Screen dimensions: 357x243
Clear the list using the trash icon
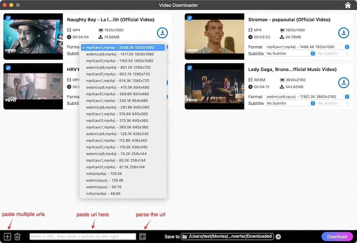pos(17,236)
